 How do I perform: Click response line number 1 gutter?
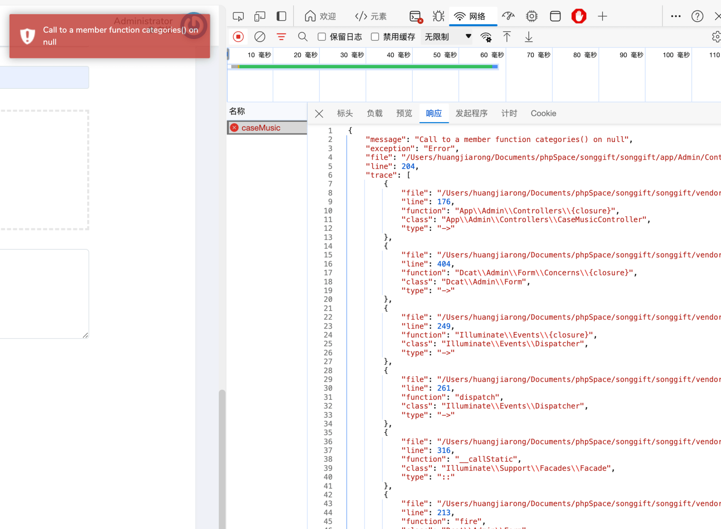pos(330,130)
